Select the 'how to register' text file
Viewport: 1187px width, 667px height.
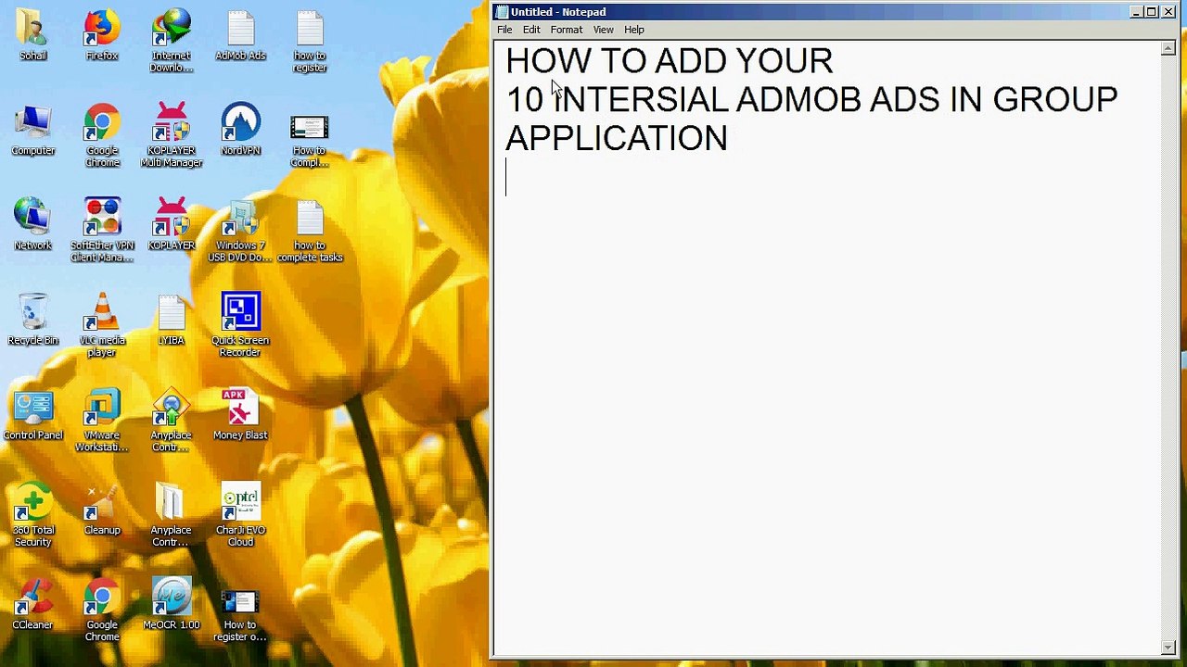pos(310,43)
